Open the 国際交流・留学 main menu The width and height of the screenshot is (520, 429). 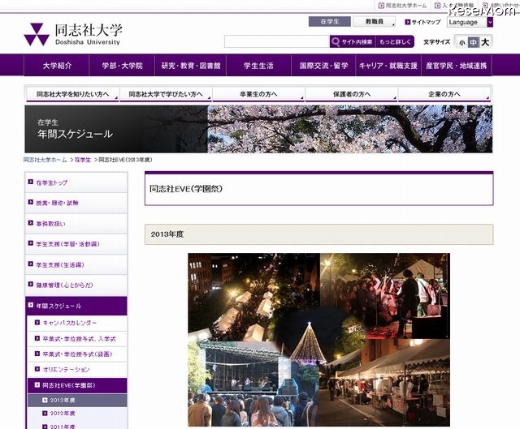(x=323, y=66)
